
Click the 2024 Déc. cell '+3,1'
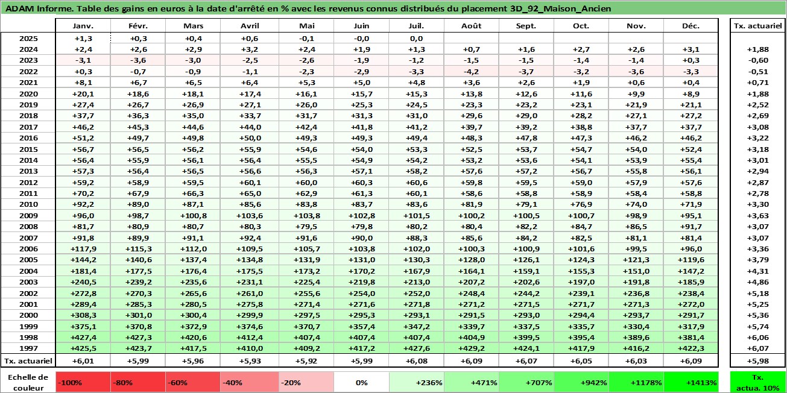[x=691, y=49]
